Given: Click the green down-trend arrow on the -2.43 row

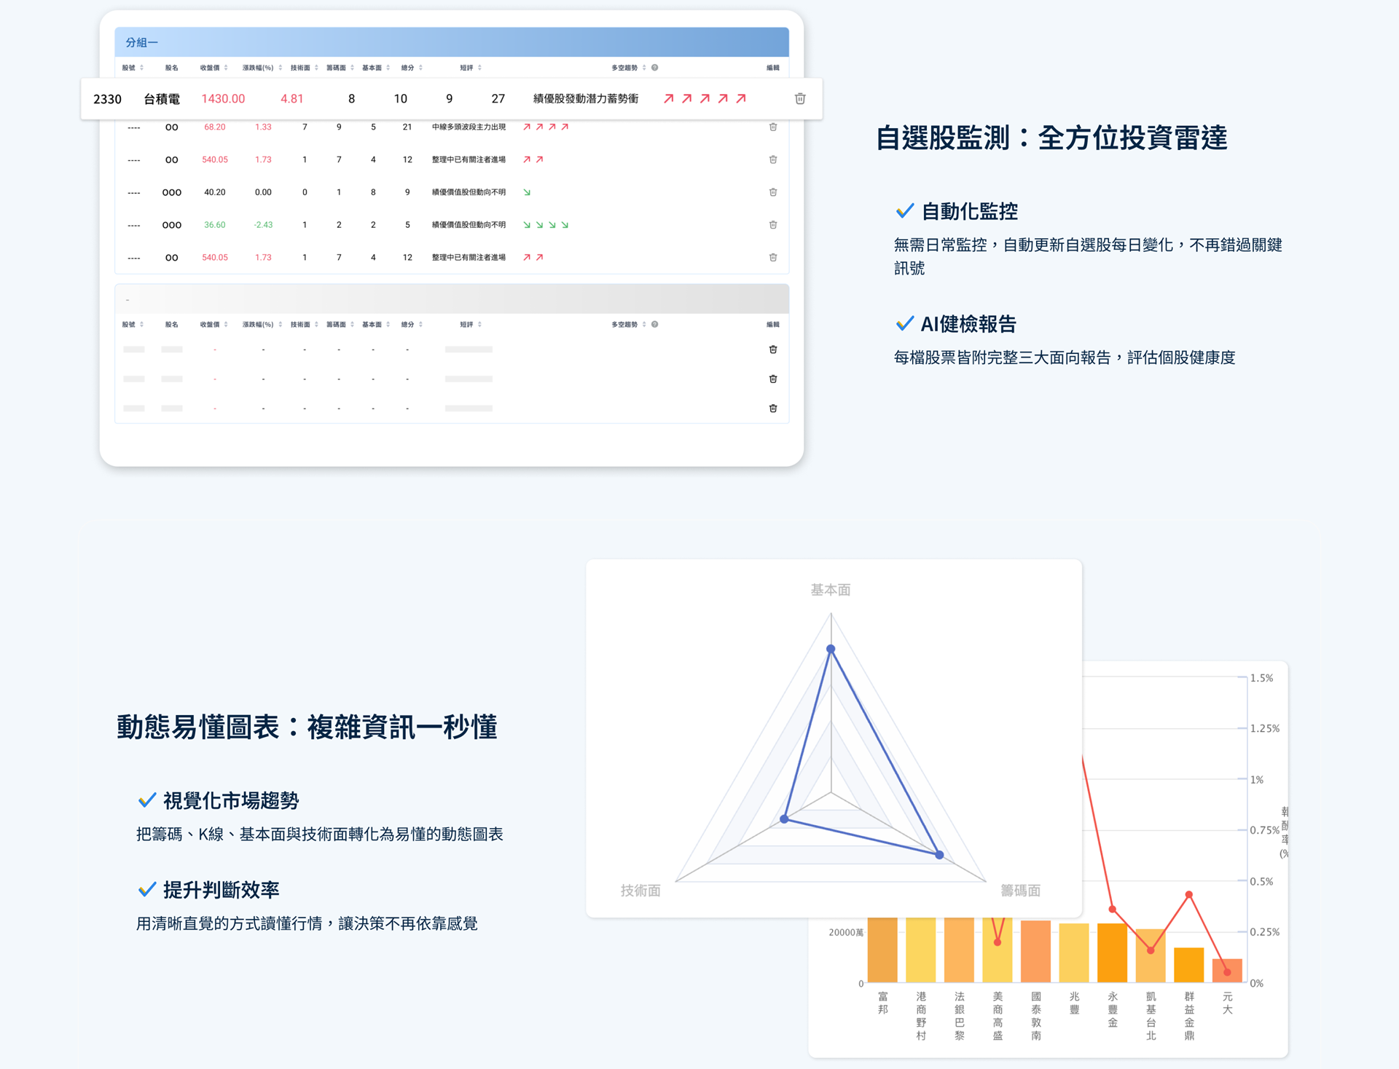Looking at the screenshot, I should 528,224.
